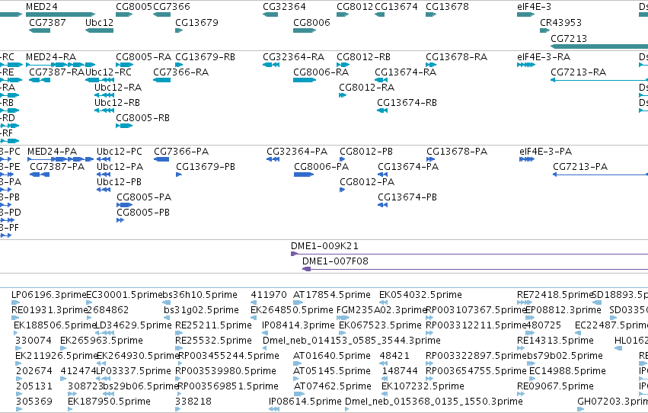The height and width of the screenshot is (413, 648).
Task: Click EST label EK107232.5prime
Action: coord(423,386)
